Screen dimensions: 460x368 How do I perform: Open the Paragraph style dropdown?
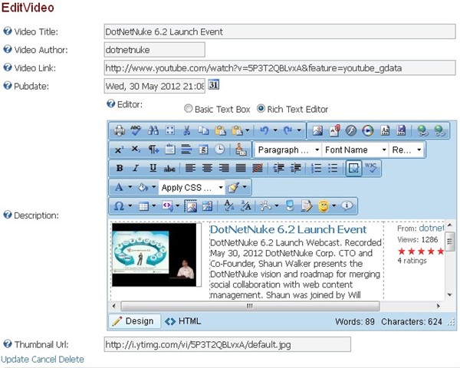[287, 149]
